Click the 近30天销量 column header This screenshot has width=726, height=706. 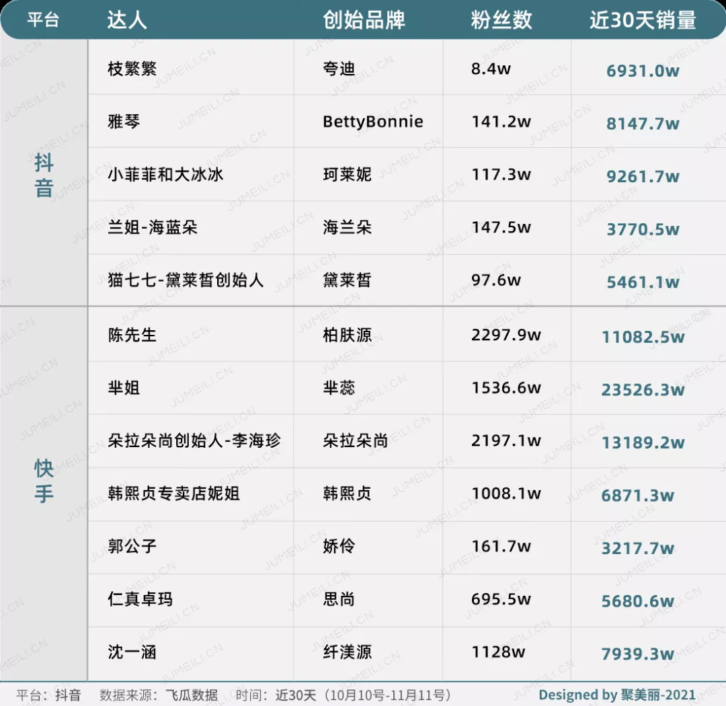(643, 20)
